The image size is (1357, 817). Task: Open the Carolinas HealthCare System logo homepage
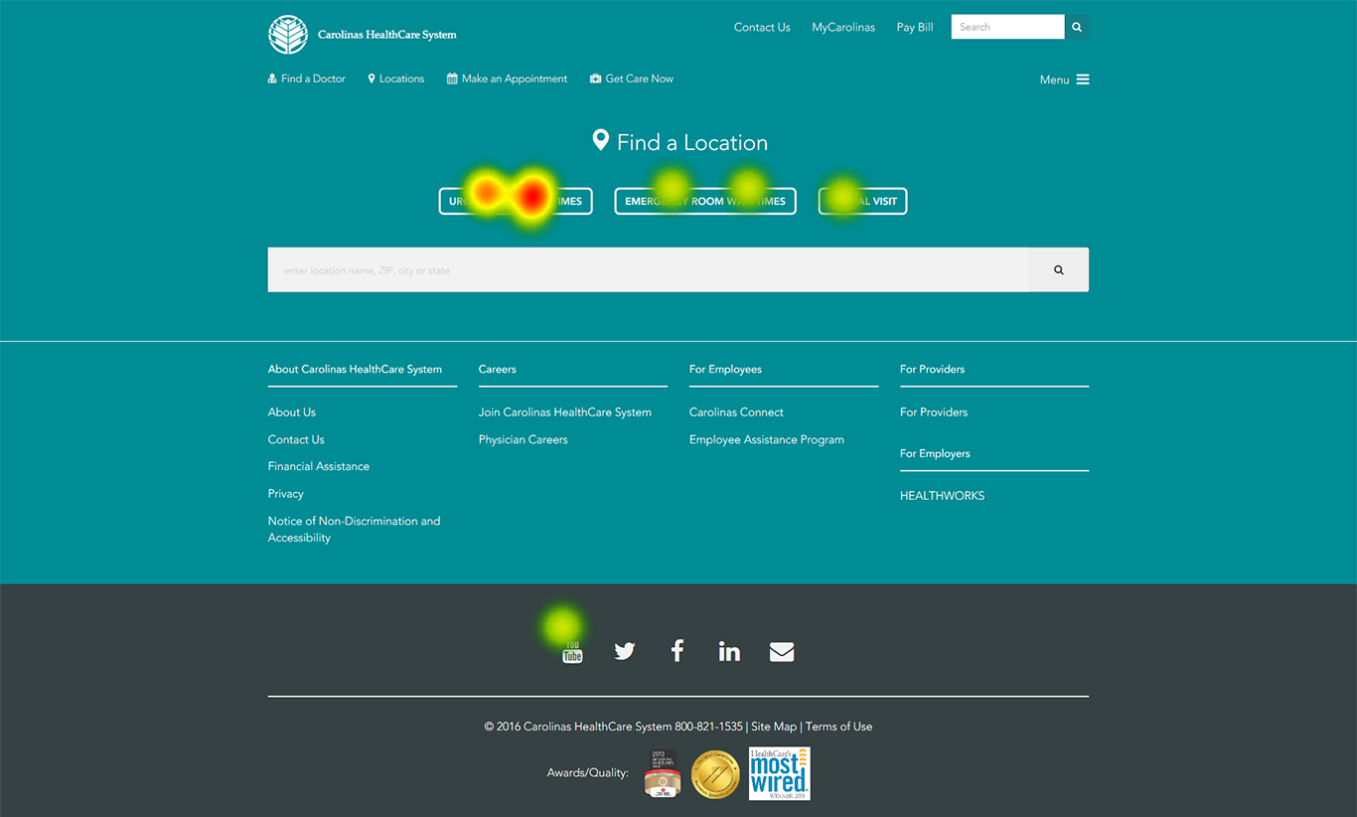(363, 35)
